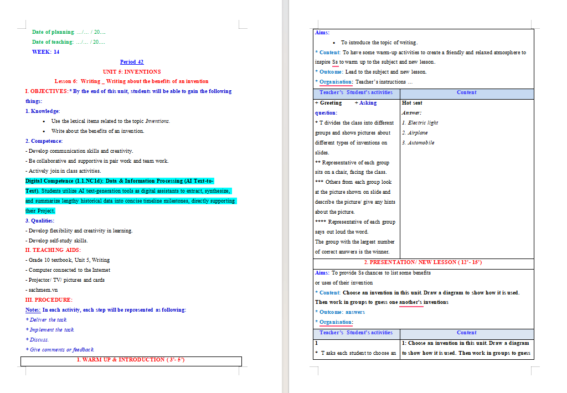Click the 'WEEK: 14' text
The width and height of the screenshot is (567, 393).
(45, 51)
